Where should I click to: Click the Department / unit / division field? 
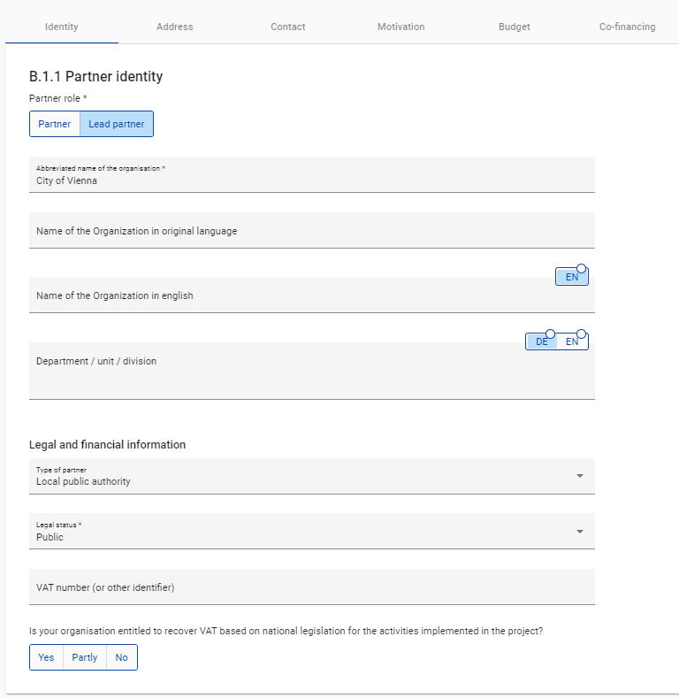pos(311,372)
